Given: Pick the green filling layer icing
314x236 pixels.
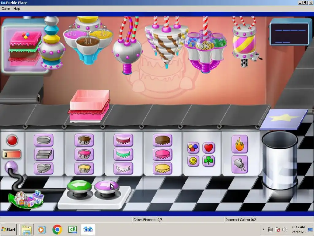Looking at the screenshot, I should click(x=123, y=154).
